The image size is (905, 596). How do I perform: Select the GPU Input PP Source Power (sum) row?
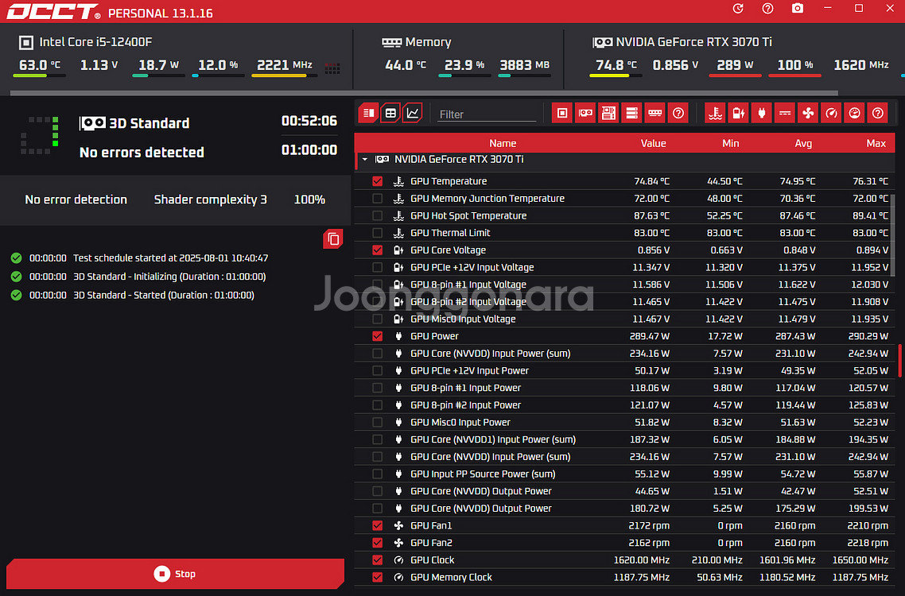[x=624, y=474]
